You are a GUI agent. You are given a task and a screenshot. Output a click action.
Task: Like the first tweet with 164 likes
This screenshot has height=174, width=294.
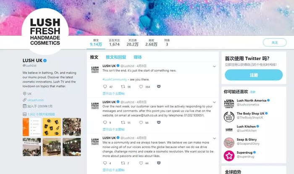[141, 86]
